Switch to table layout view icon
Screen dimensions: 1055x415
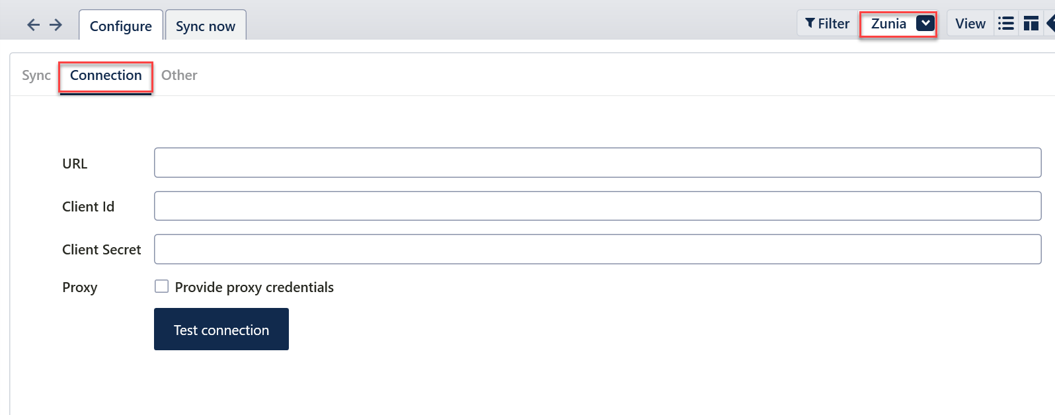(x=1031, y=24)
